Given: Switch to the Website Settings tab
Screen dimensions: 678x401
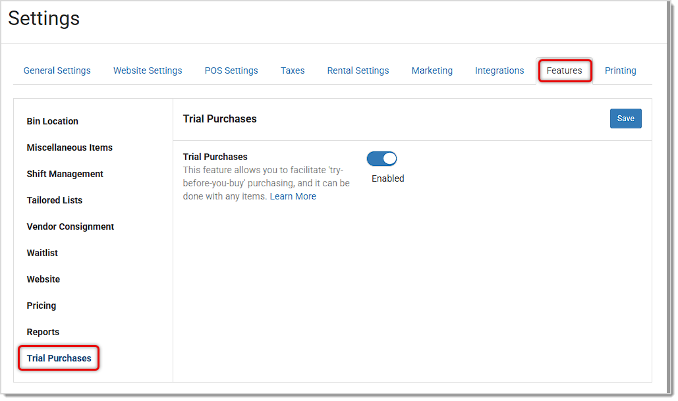Looking at the screenshot, I should tap(148, 70).
